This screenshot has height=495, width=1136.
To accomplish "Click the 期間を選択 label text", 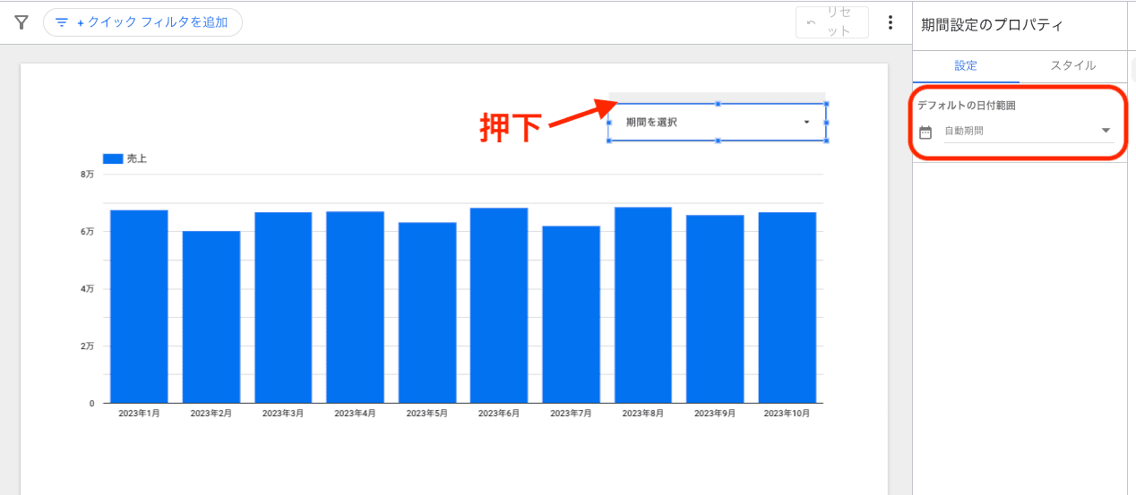I will (651, 122).
